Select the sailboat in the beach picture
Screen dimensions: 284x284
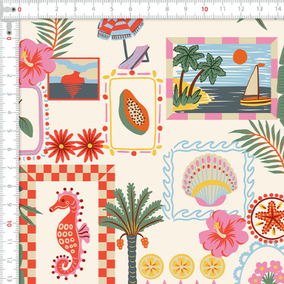coord(256,86)
